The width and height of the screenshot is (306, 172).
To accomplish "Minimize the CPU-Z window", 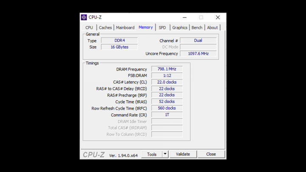I will pos(184,17).
